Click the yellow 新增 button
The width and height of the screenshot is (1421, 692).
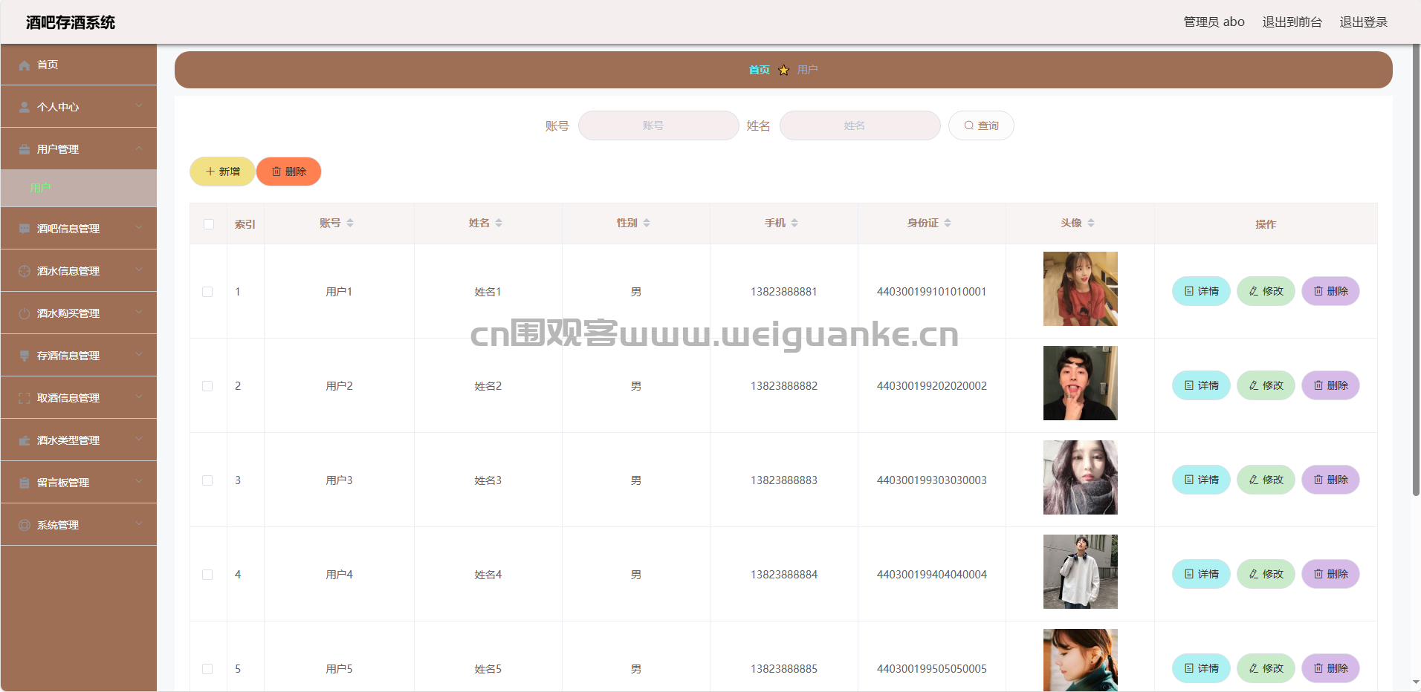[222, 172]
